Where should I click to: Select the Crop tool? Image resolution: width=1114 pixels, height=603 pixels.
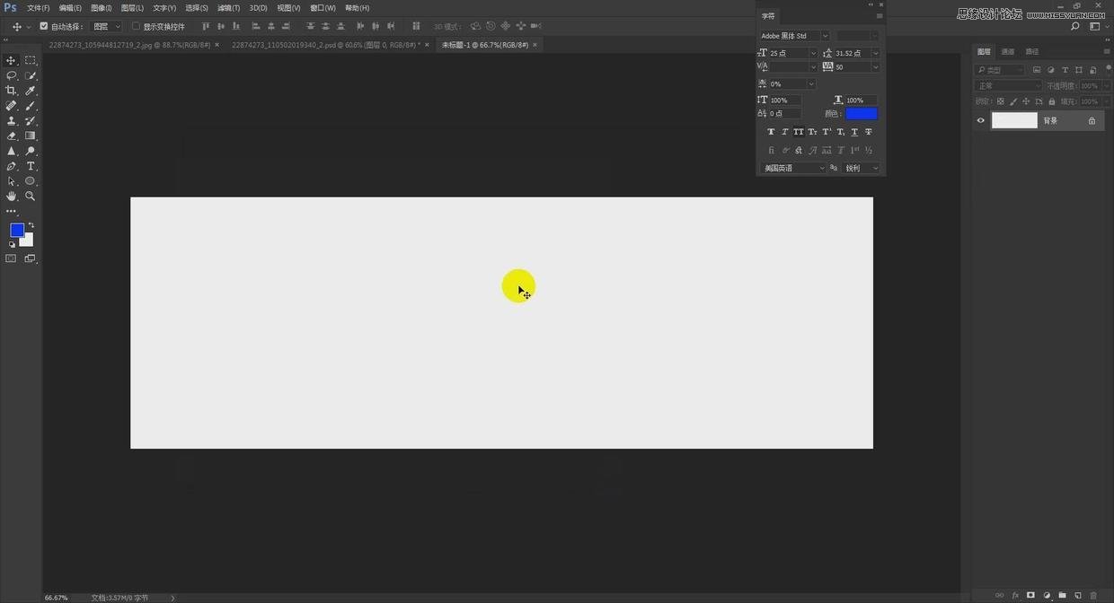[12, 91]
